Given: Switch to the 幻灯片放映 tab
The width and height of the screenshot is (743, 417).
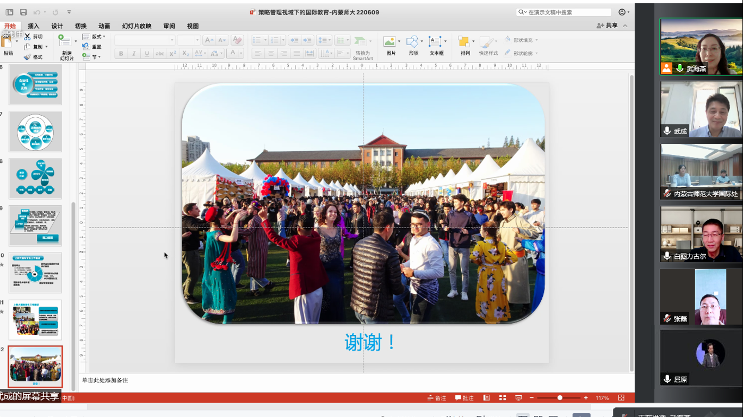Looking at the screenshot, I should [137, 26].
